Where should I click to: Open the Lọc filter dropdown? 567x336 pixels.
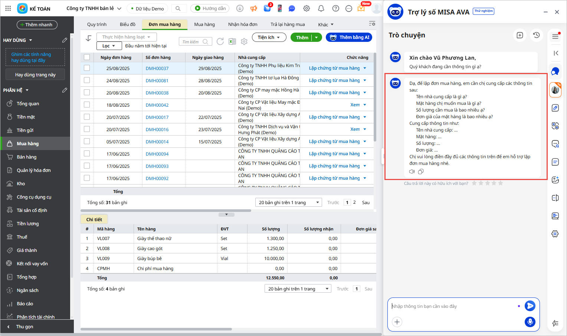pos(109,46)
